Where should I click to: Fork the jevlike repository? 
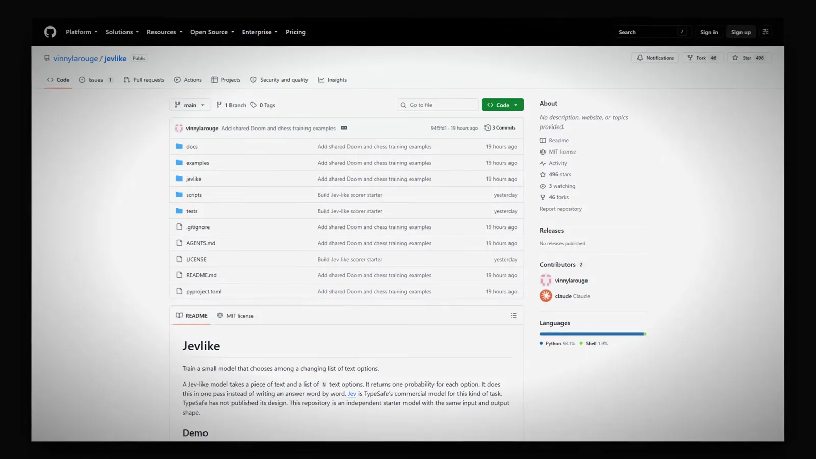coord(702,58)
